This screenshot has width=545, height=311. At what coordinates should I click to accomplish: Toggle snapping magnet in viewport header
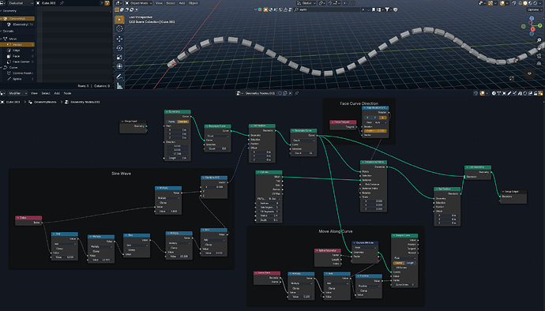tap(330, 3)
